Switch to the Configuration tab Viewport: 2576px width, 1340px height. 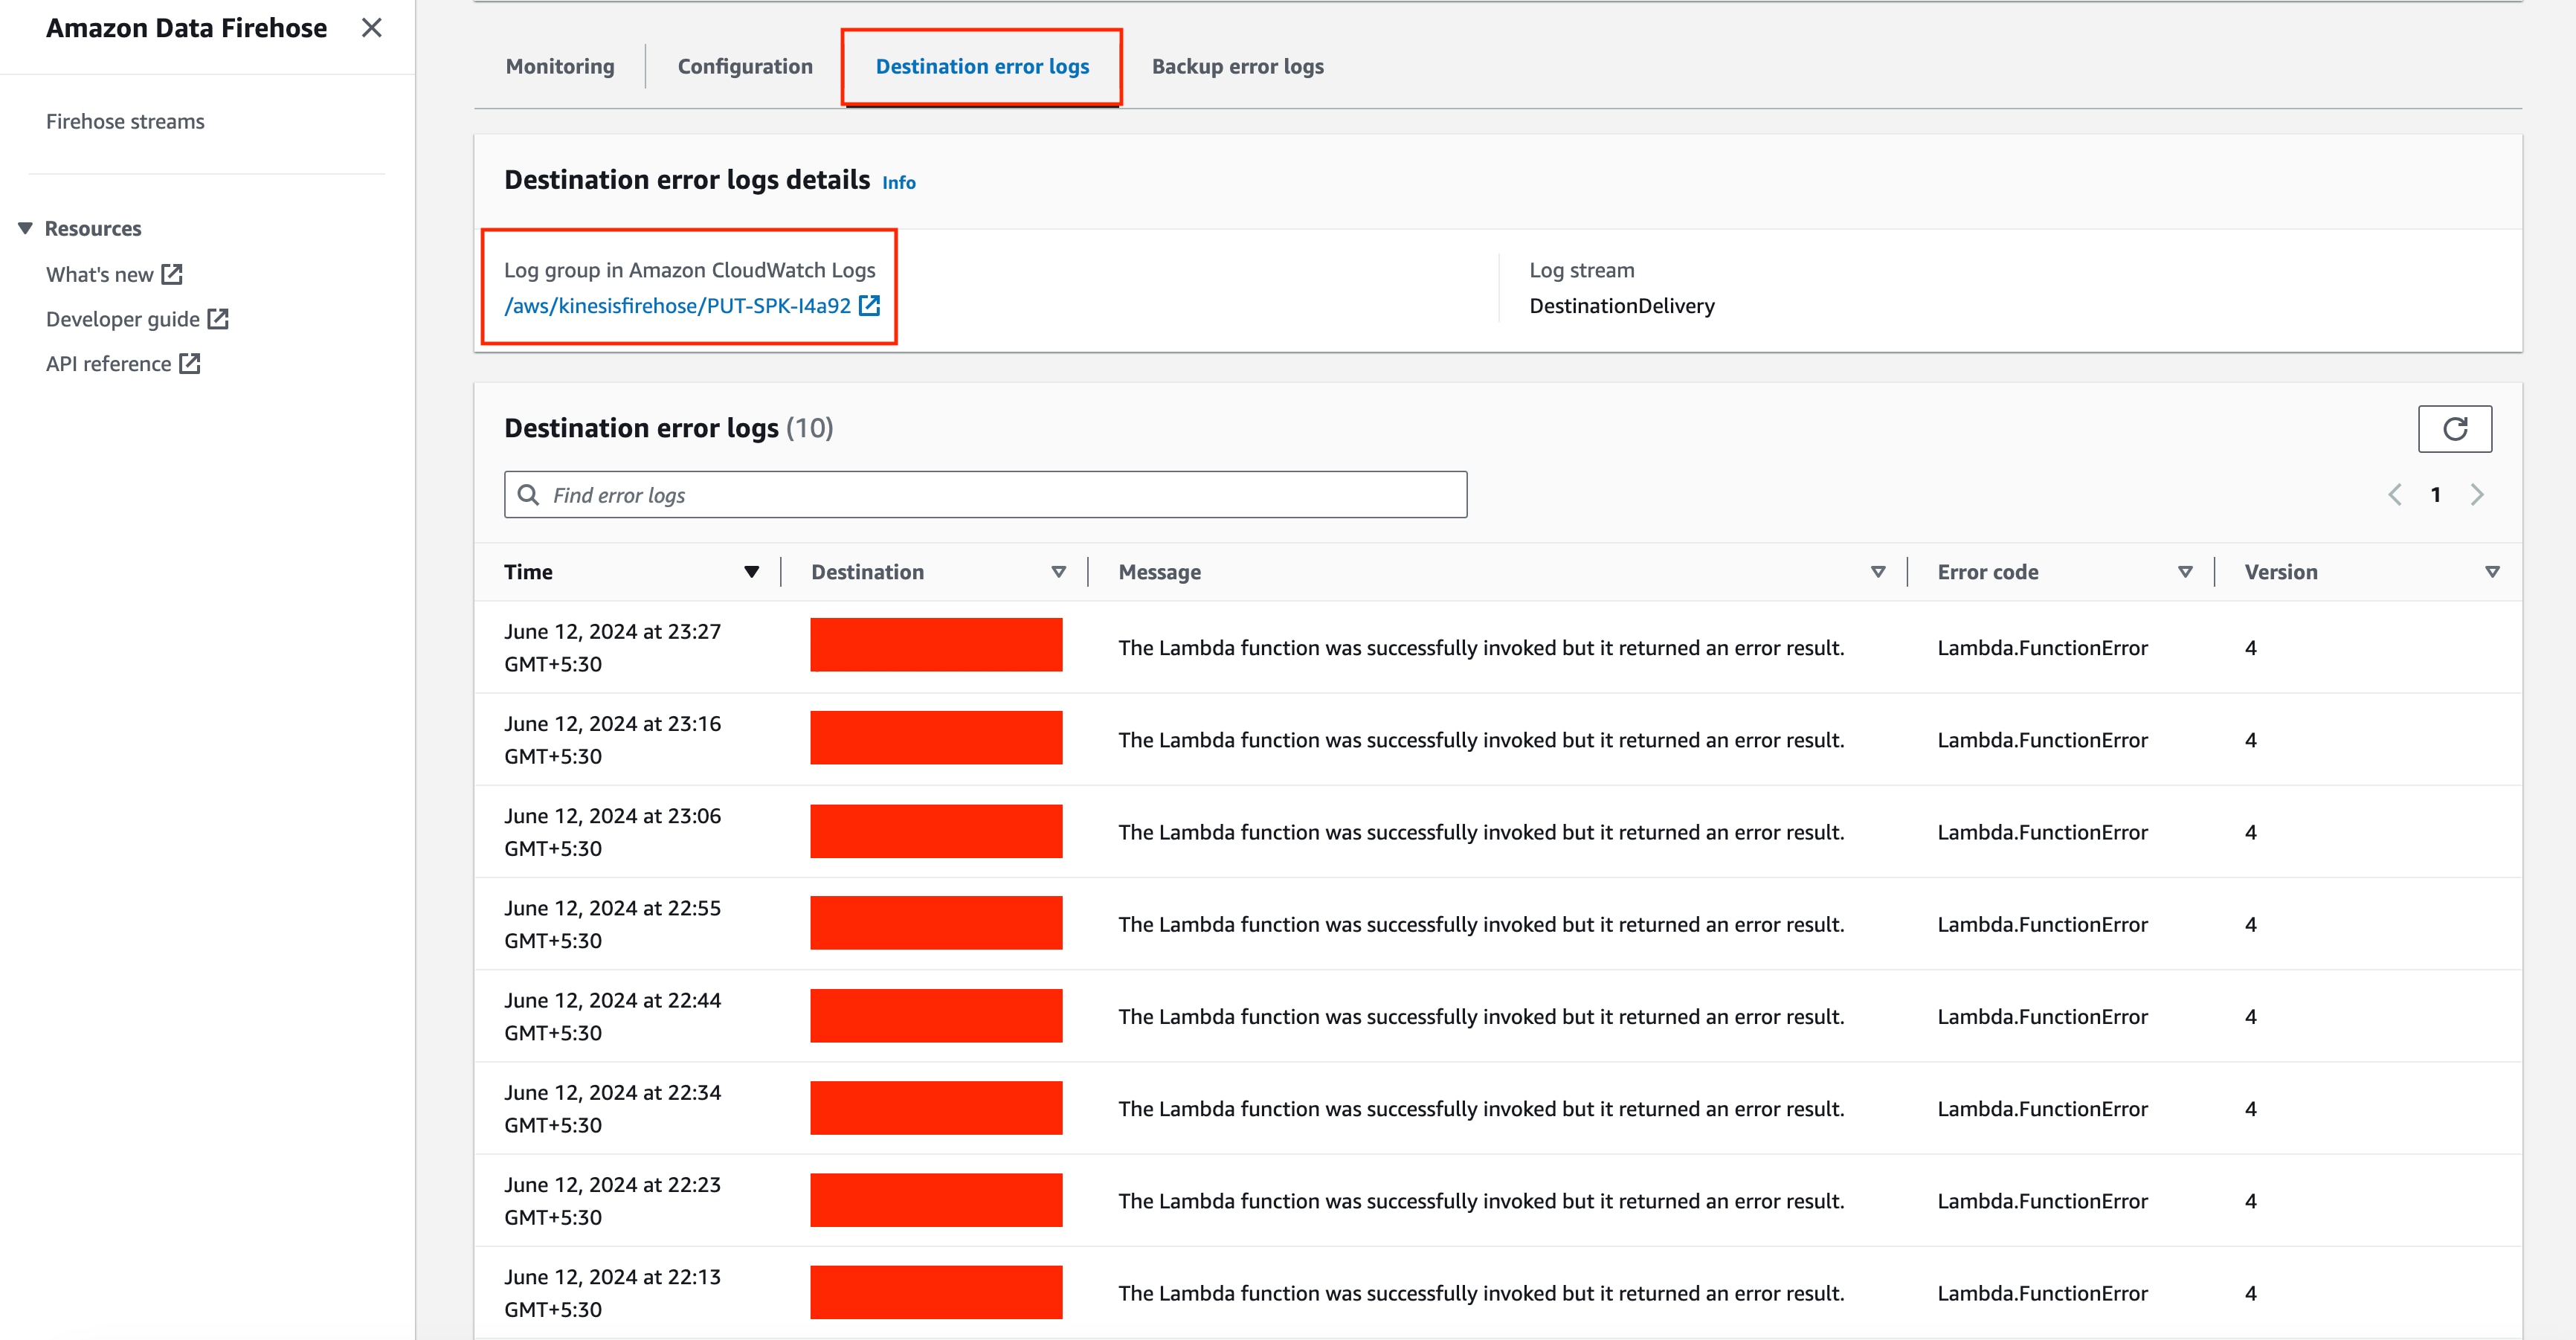(x=745, y=66)
